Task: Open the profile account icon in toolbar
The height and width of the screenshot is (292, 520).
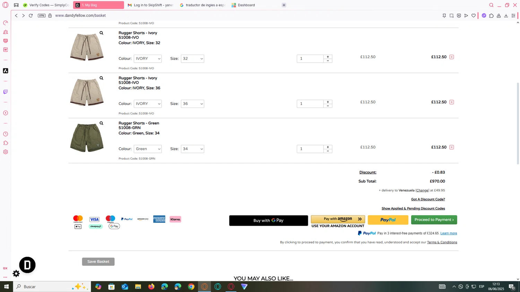Action: pyautogui.click(x=499, y=16)
